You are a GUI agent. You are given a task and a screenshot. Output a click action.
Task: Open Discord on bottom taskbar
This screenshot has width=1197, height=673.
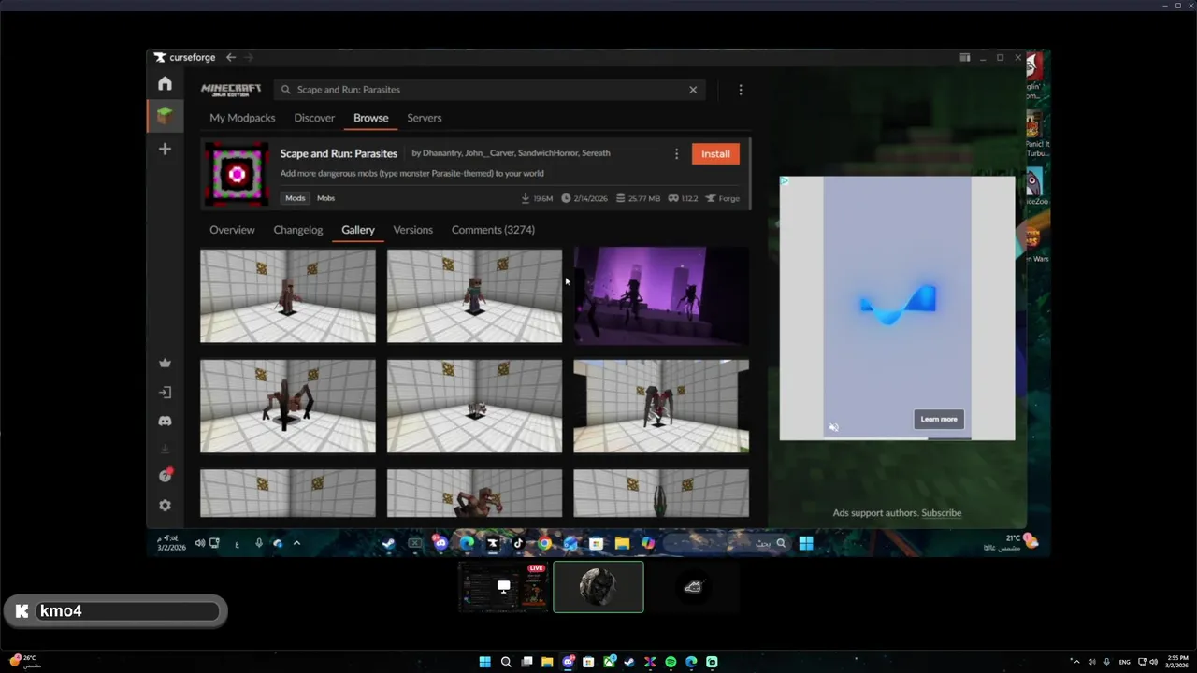(x=568, y=662)
